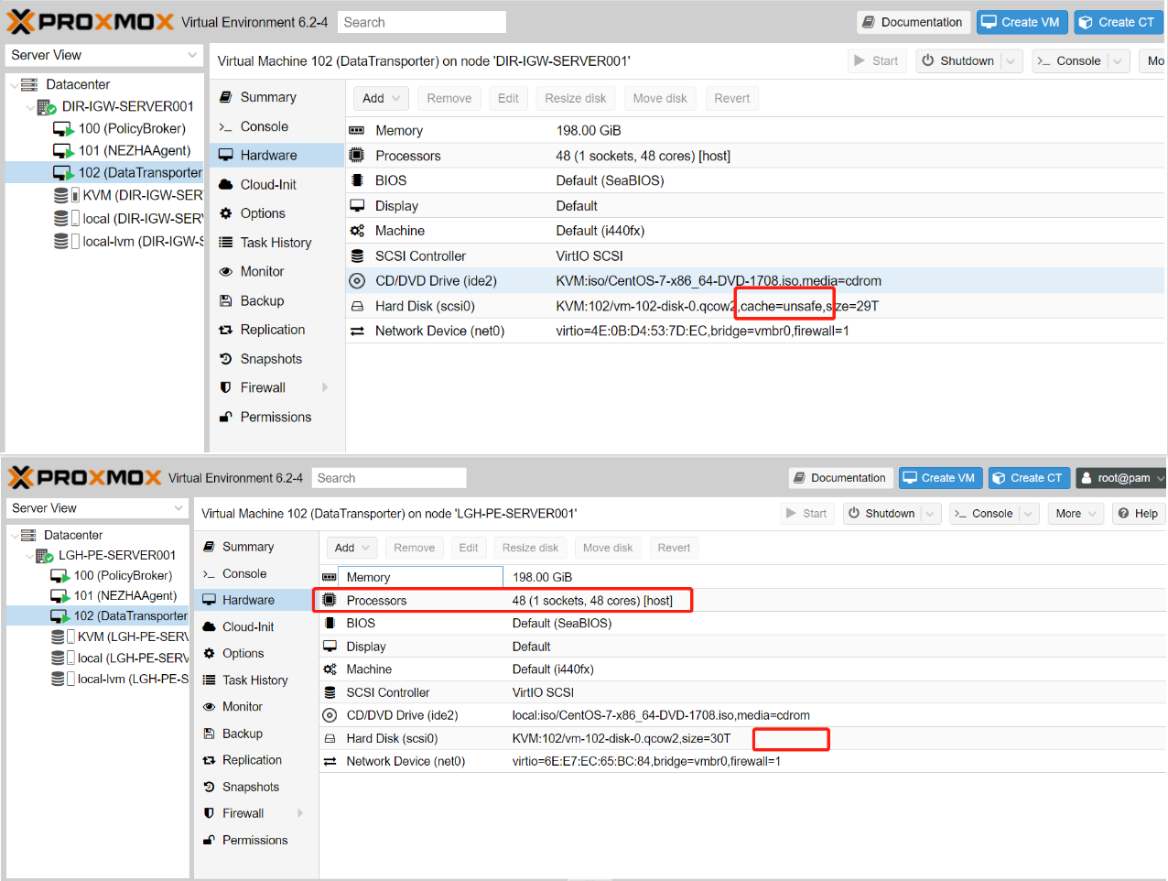
Task: Click the More dropdown next to Help
Action: pos(1074,514)
